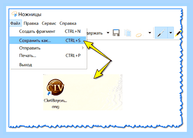Select Сохранить как... menu entry
The width and height of the screenshot is (193, 138).
coord(48,40)
